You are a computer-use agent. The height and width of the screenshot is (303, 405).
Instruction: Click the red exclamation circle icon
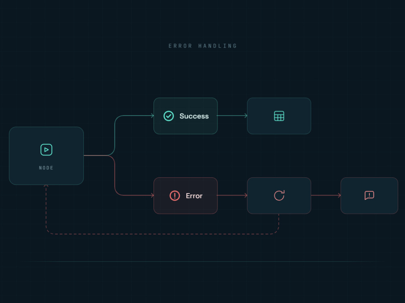(x=175, y=196)
